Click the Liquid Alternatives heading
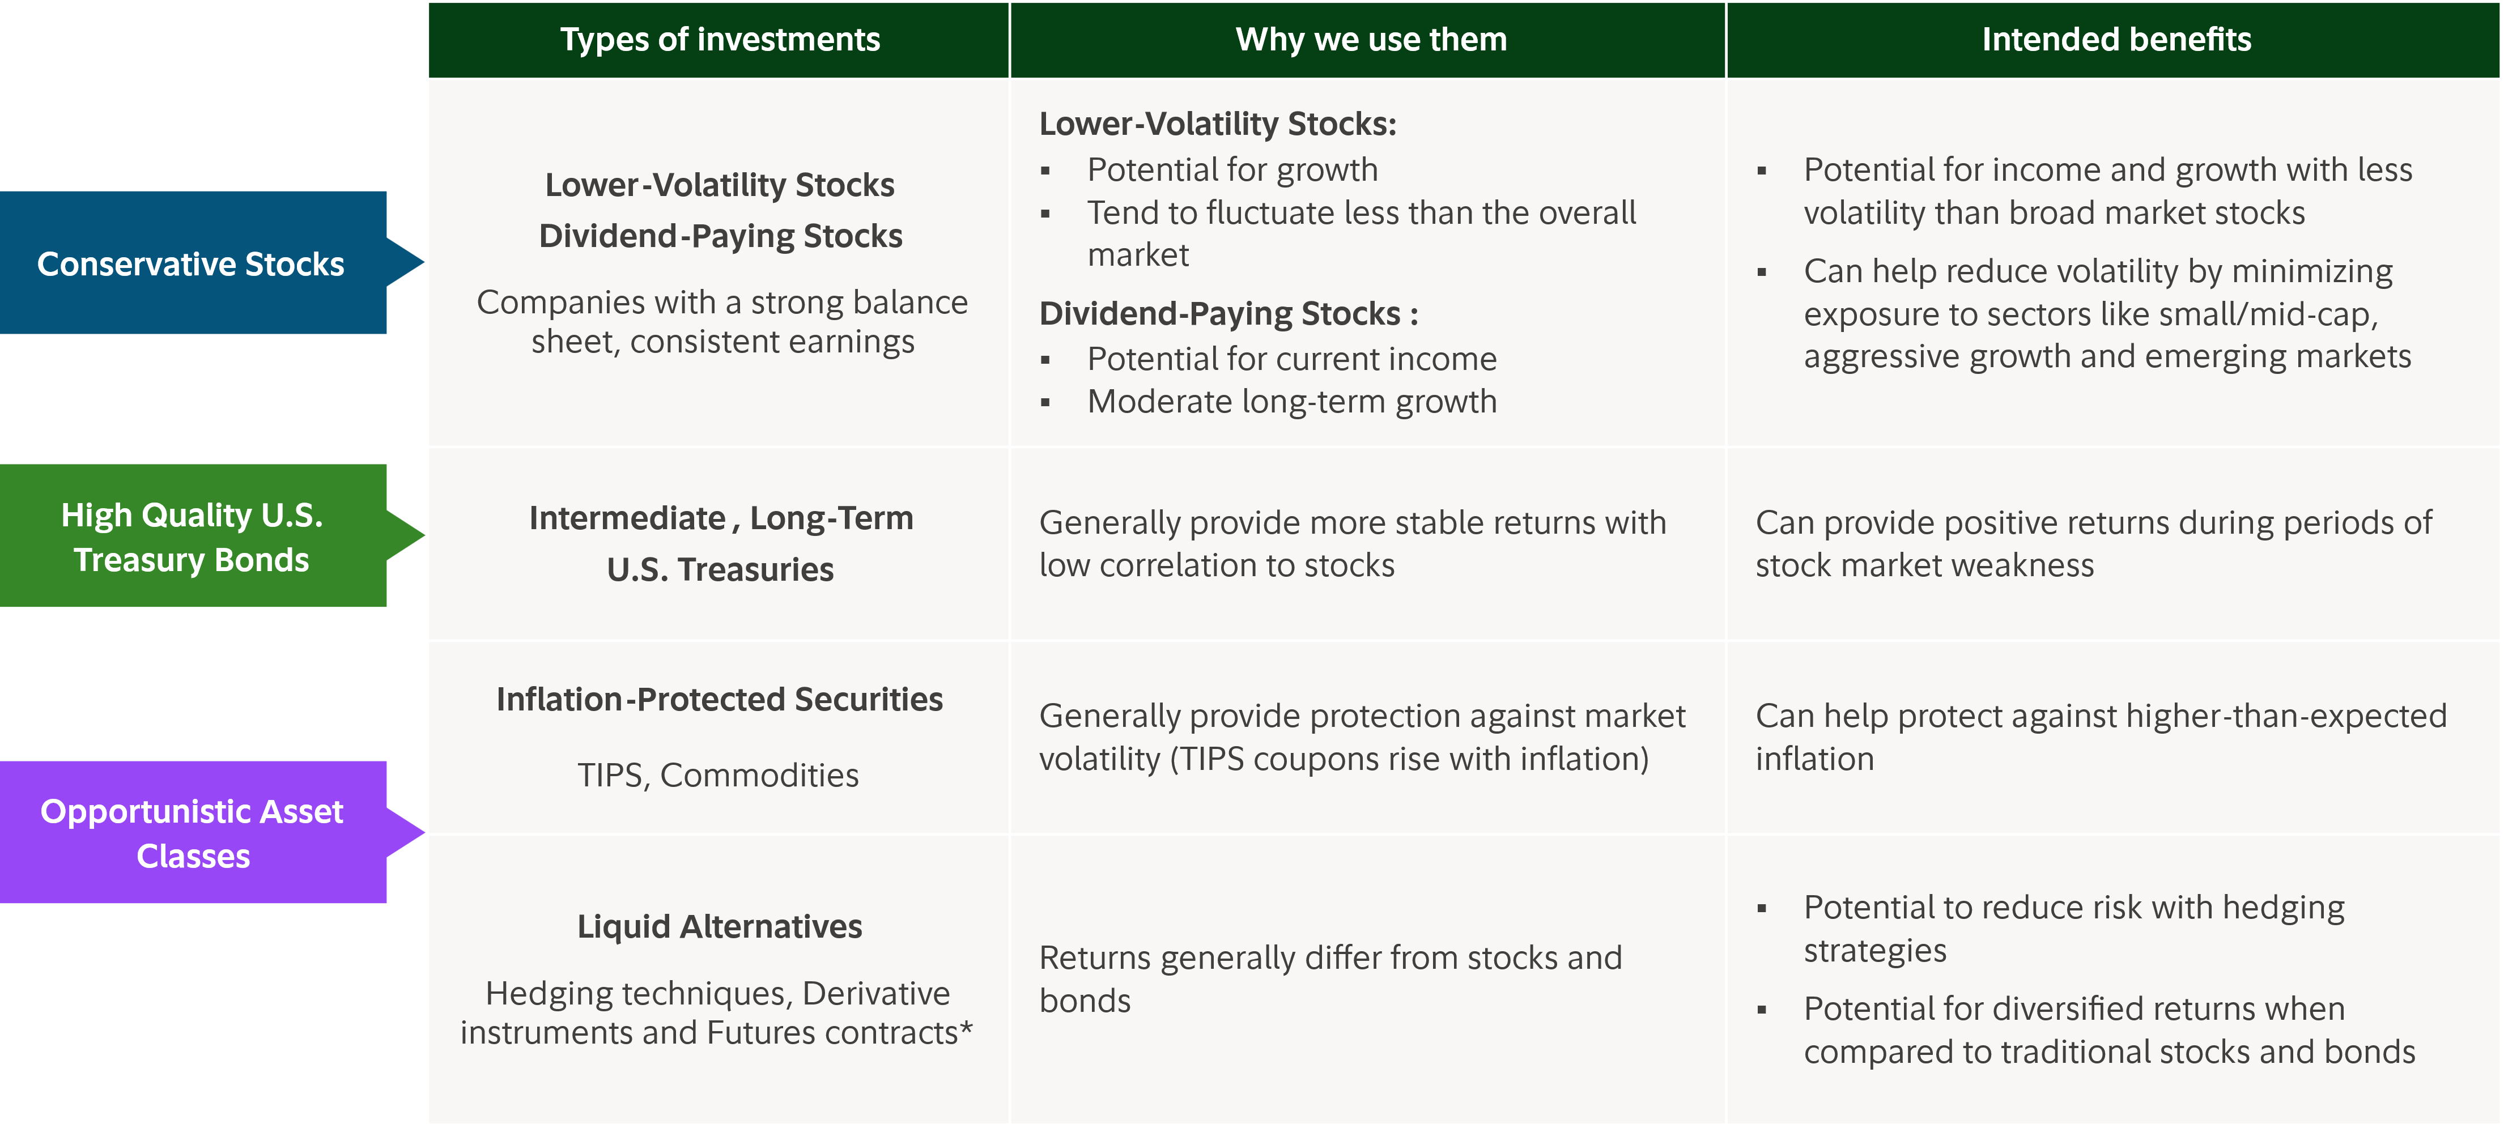2504x1128 pixels. pos(719,927)
